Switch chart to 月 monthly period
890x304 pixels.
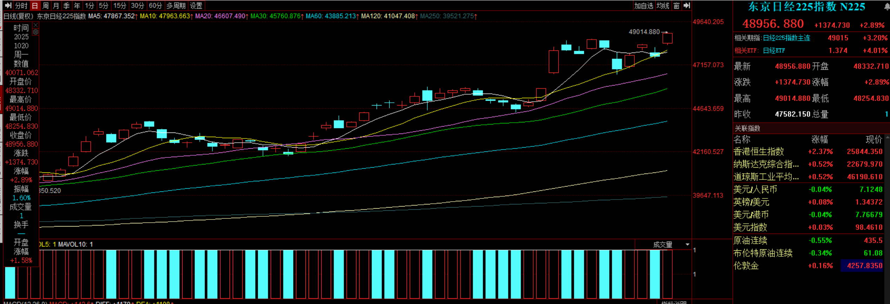click(x=56, y=6)
